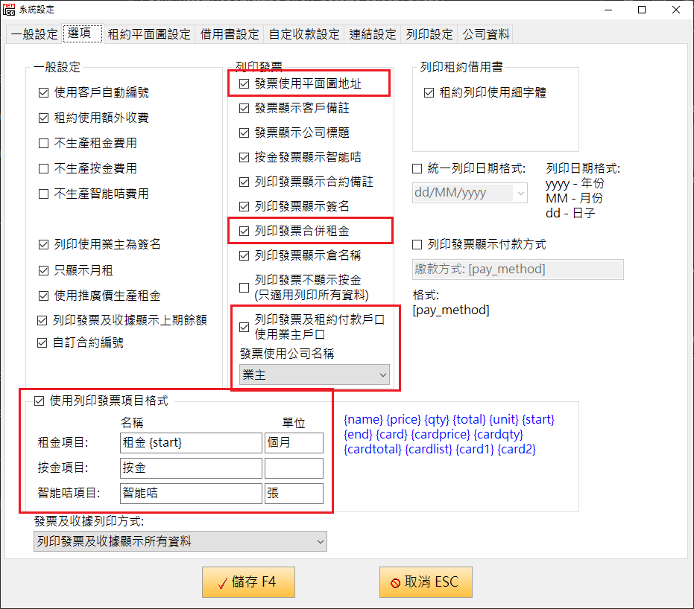Open the 發票及收據列印方式 dropdown
Viewport: 694px width, 609px height.
[180, 542]
